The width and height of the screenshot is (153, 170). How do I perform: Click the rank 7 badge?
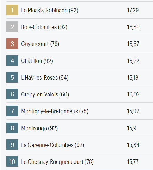(x=12, y=111)
